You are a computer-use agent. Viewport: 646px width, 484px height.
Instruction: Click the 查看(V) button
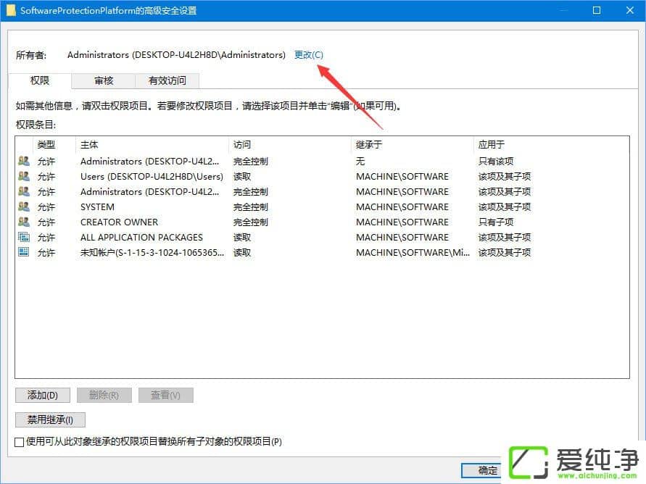tap(165, 395)
